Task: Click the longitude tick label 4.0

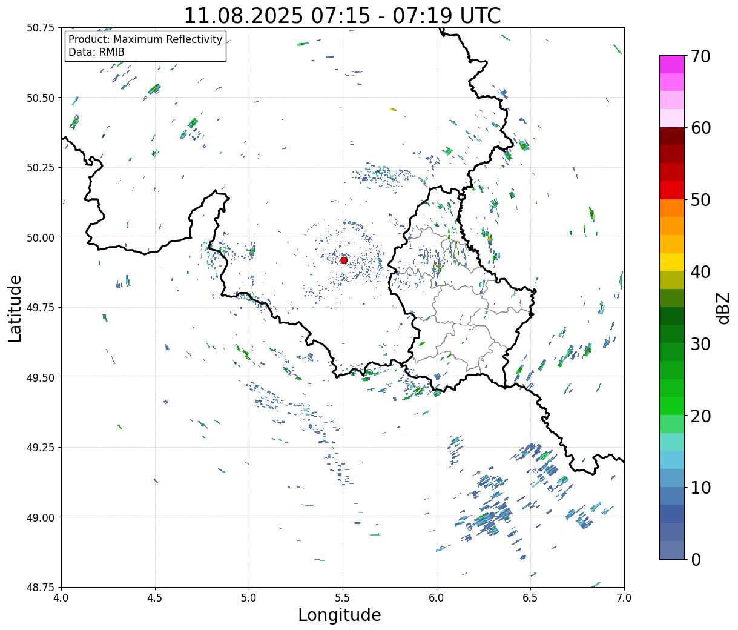Action: [x=61, y=598]
